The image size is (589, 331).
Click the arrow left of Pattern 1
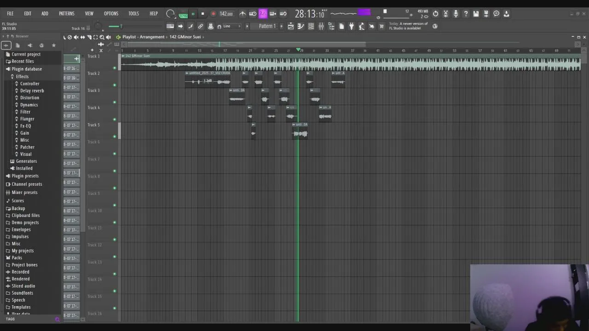[x=247, y=26]
